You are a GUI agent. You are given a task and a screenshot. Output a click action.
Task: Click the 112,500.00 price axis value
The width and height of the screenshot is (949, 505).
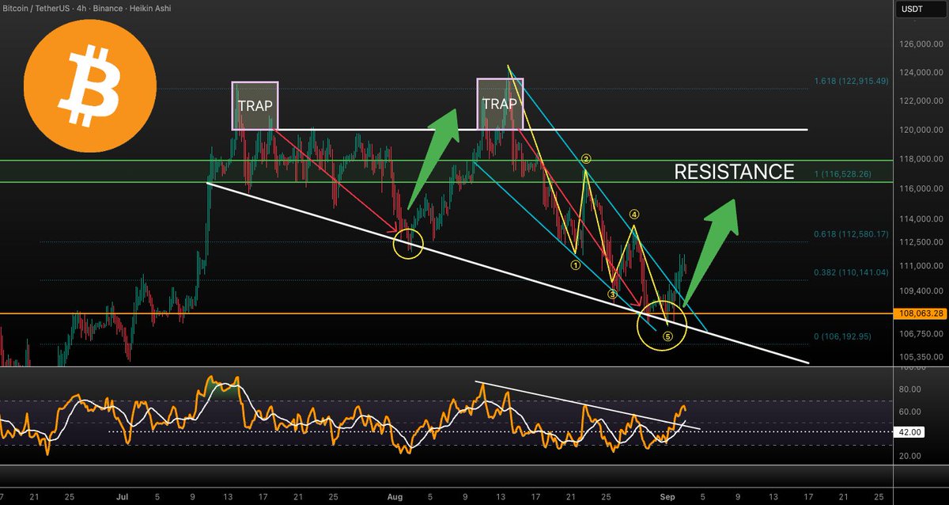point(922,242)
